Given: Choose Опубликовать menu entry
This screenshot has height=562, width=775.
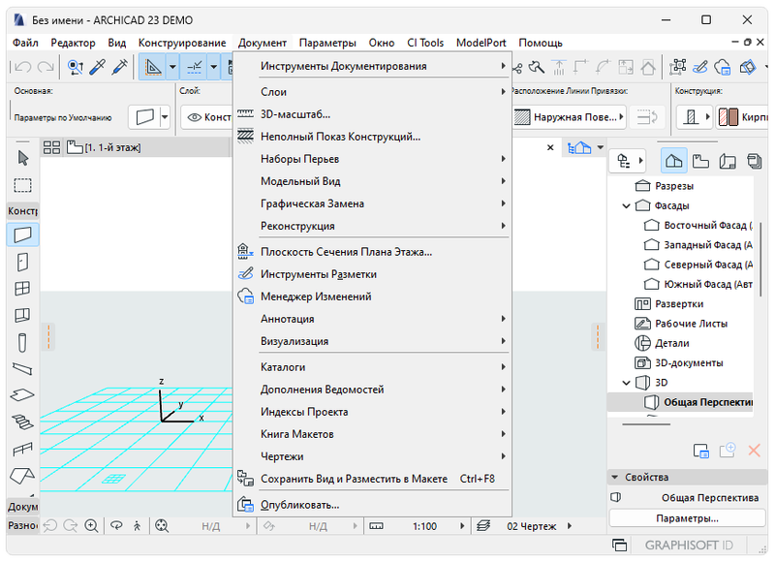Looking at the screenshot, I should pyautogui.click(x=372, y=505).
